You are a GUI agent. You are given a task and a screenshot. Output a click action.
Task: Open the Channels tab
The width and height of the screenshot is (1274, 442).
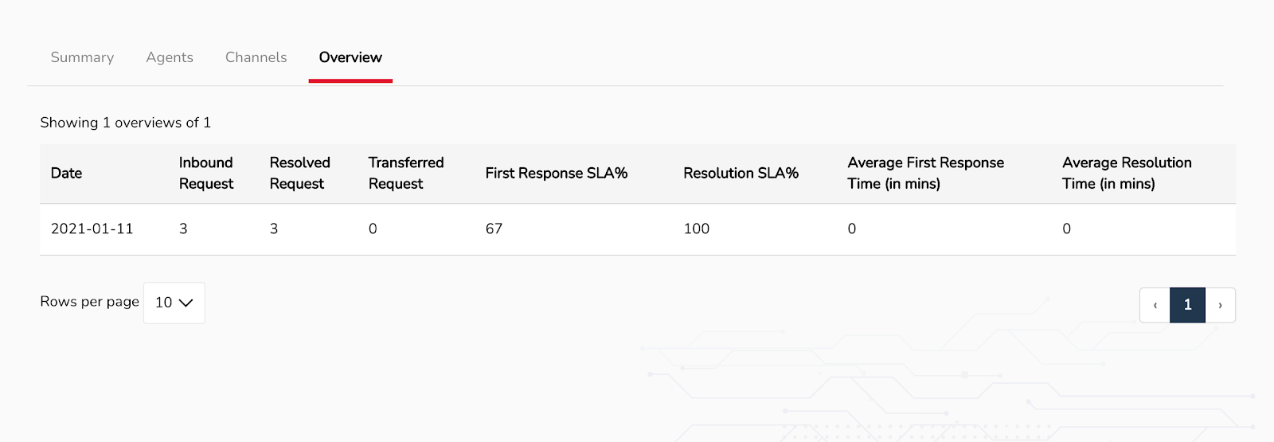pos(256,57)
